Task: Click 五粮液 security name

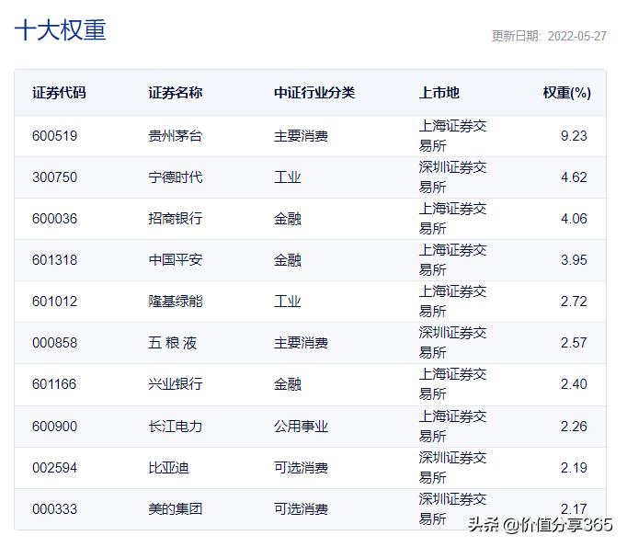Action: click(x=172, y=343)
